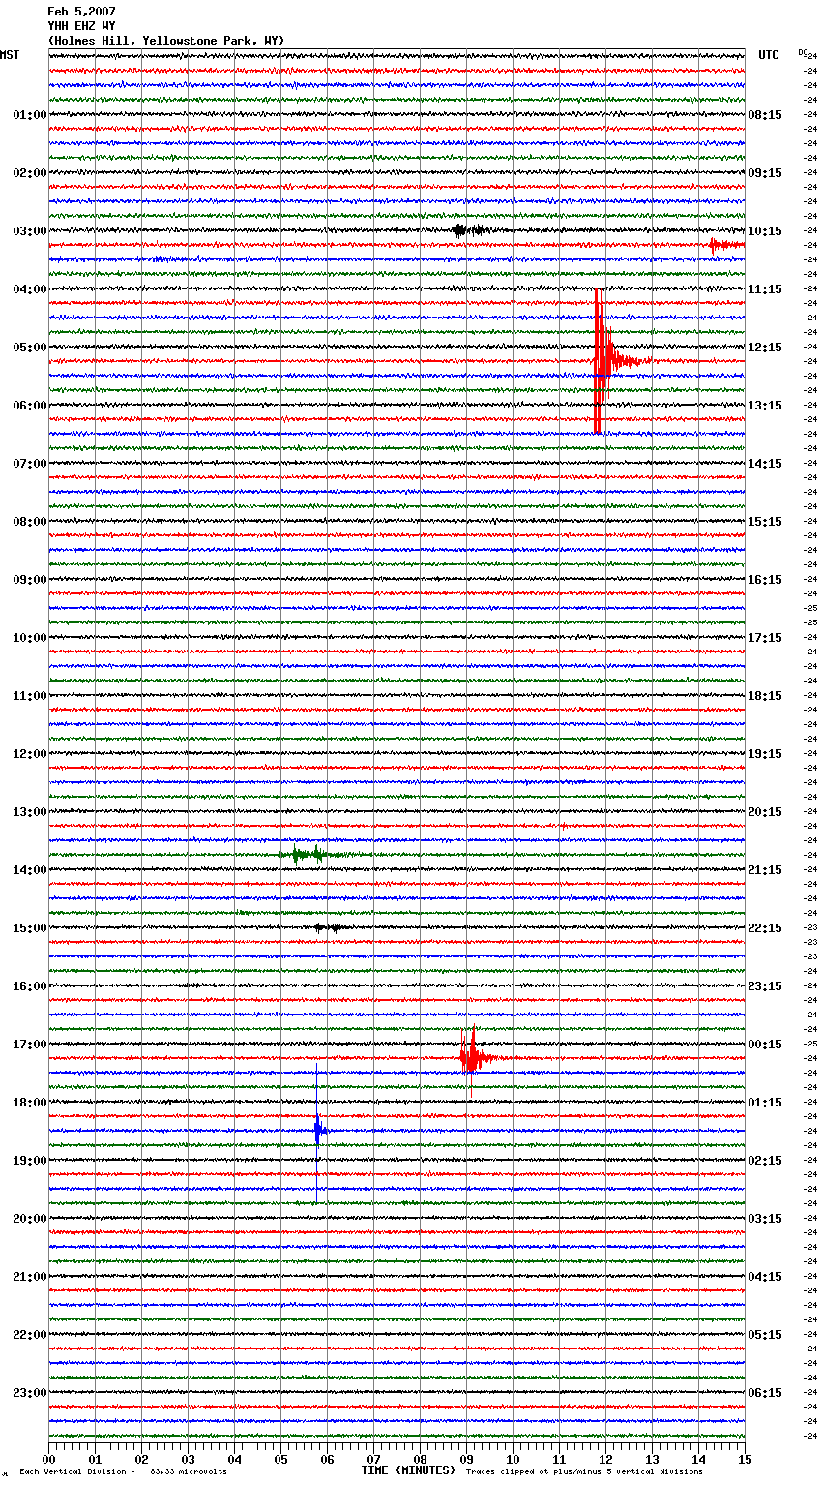Click the "83.33 microvolts" scale note

point(189,1471)
